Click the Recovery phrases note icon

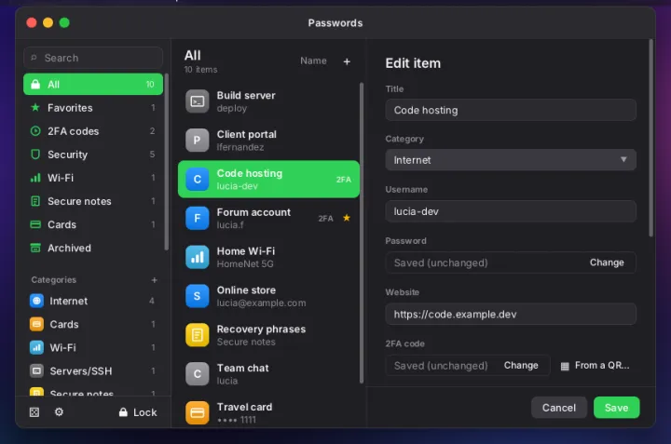point(197,334)
